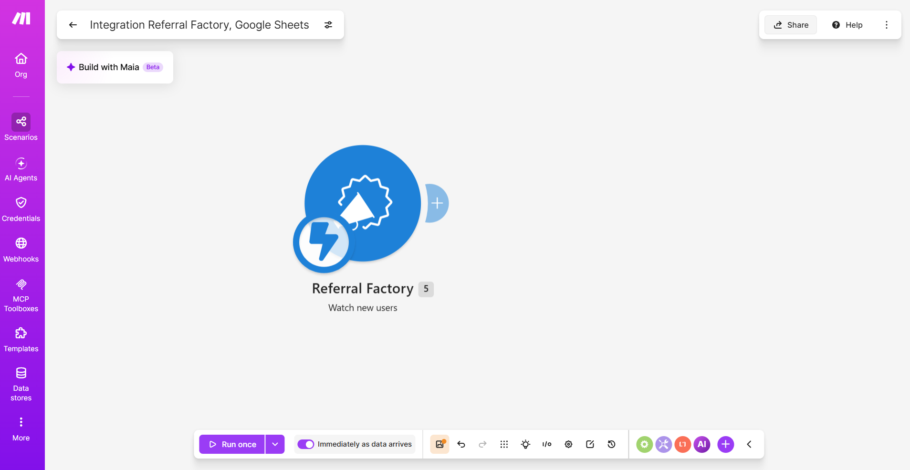Image resolution: width=910 pixels, height=470 pixels.
Task: Go back with the arrow beside scenario title
Action: (x=73, y=25)
